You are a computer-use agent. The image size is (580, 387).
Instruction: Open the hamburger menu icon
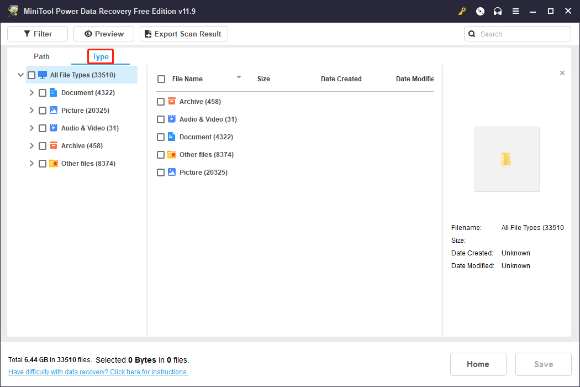pos(515,11)
